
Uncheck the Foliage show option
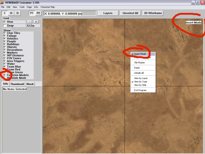pos(4,36)
